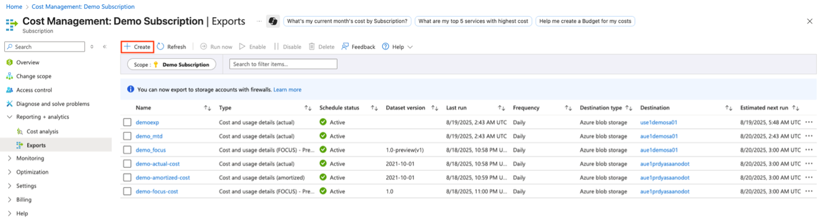The width and height of the screenshot is (821, 219).
Task: Open the demo-amortized-cost export link
Action: (163, 177)
